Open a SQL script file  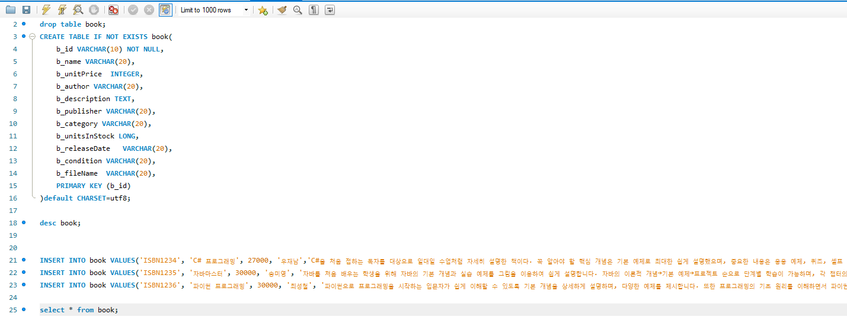(11, 10)
